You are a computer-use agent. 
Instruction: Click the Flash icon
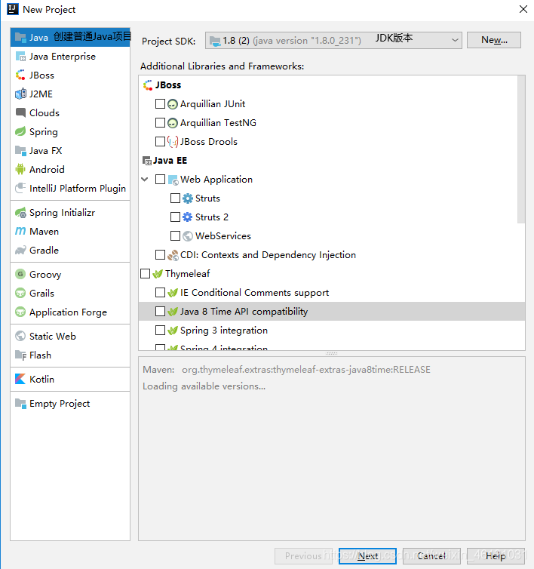coord(20,355)
